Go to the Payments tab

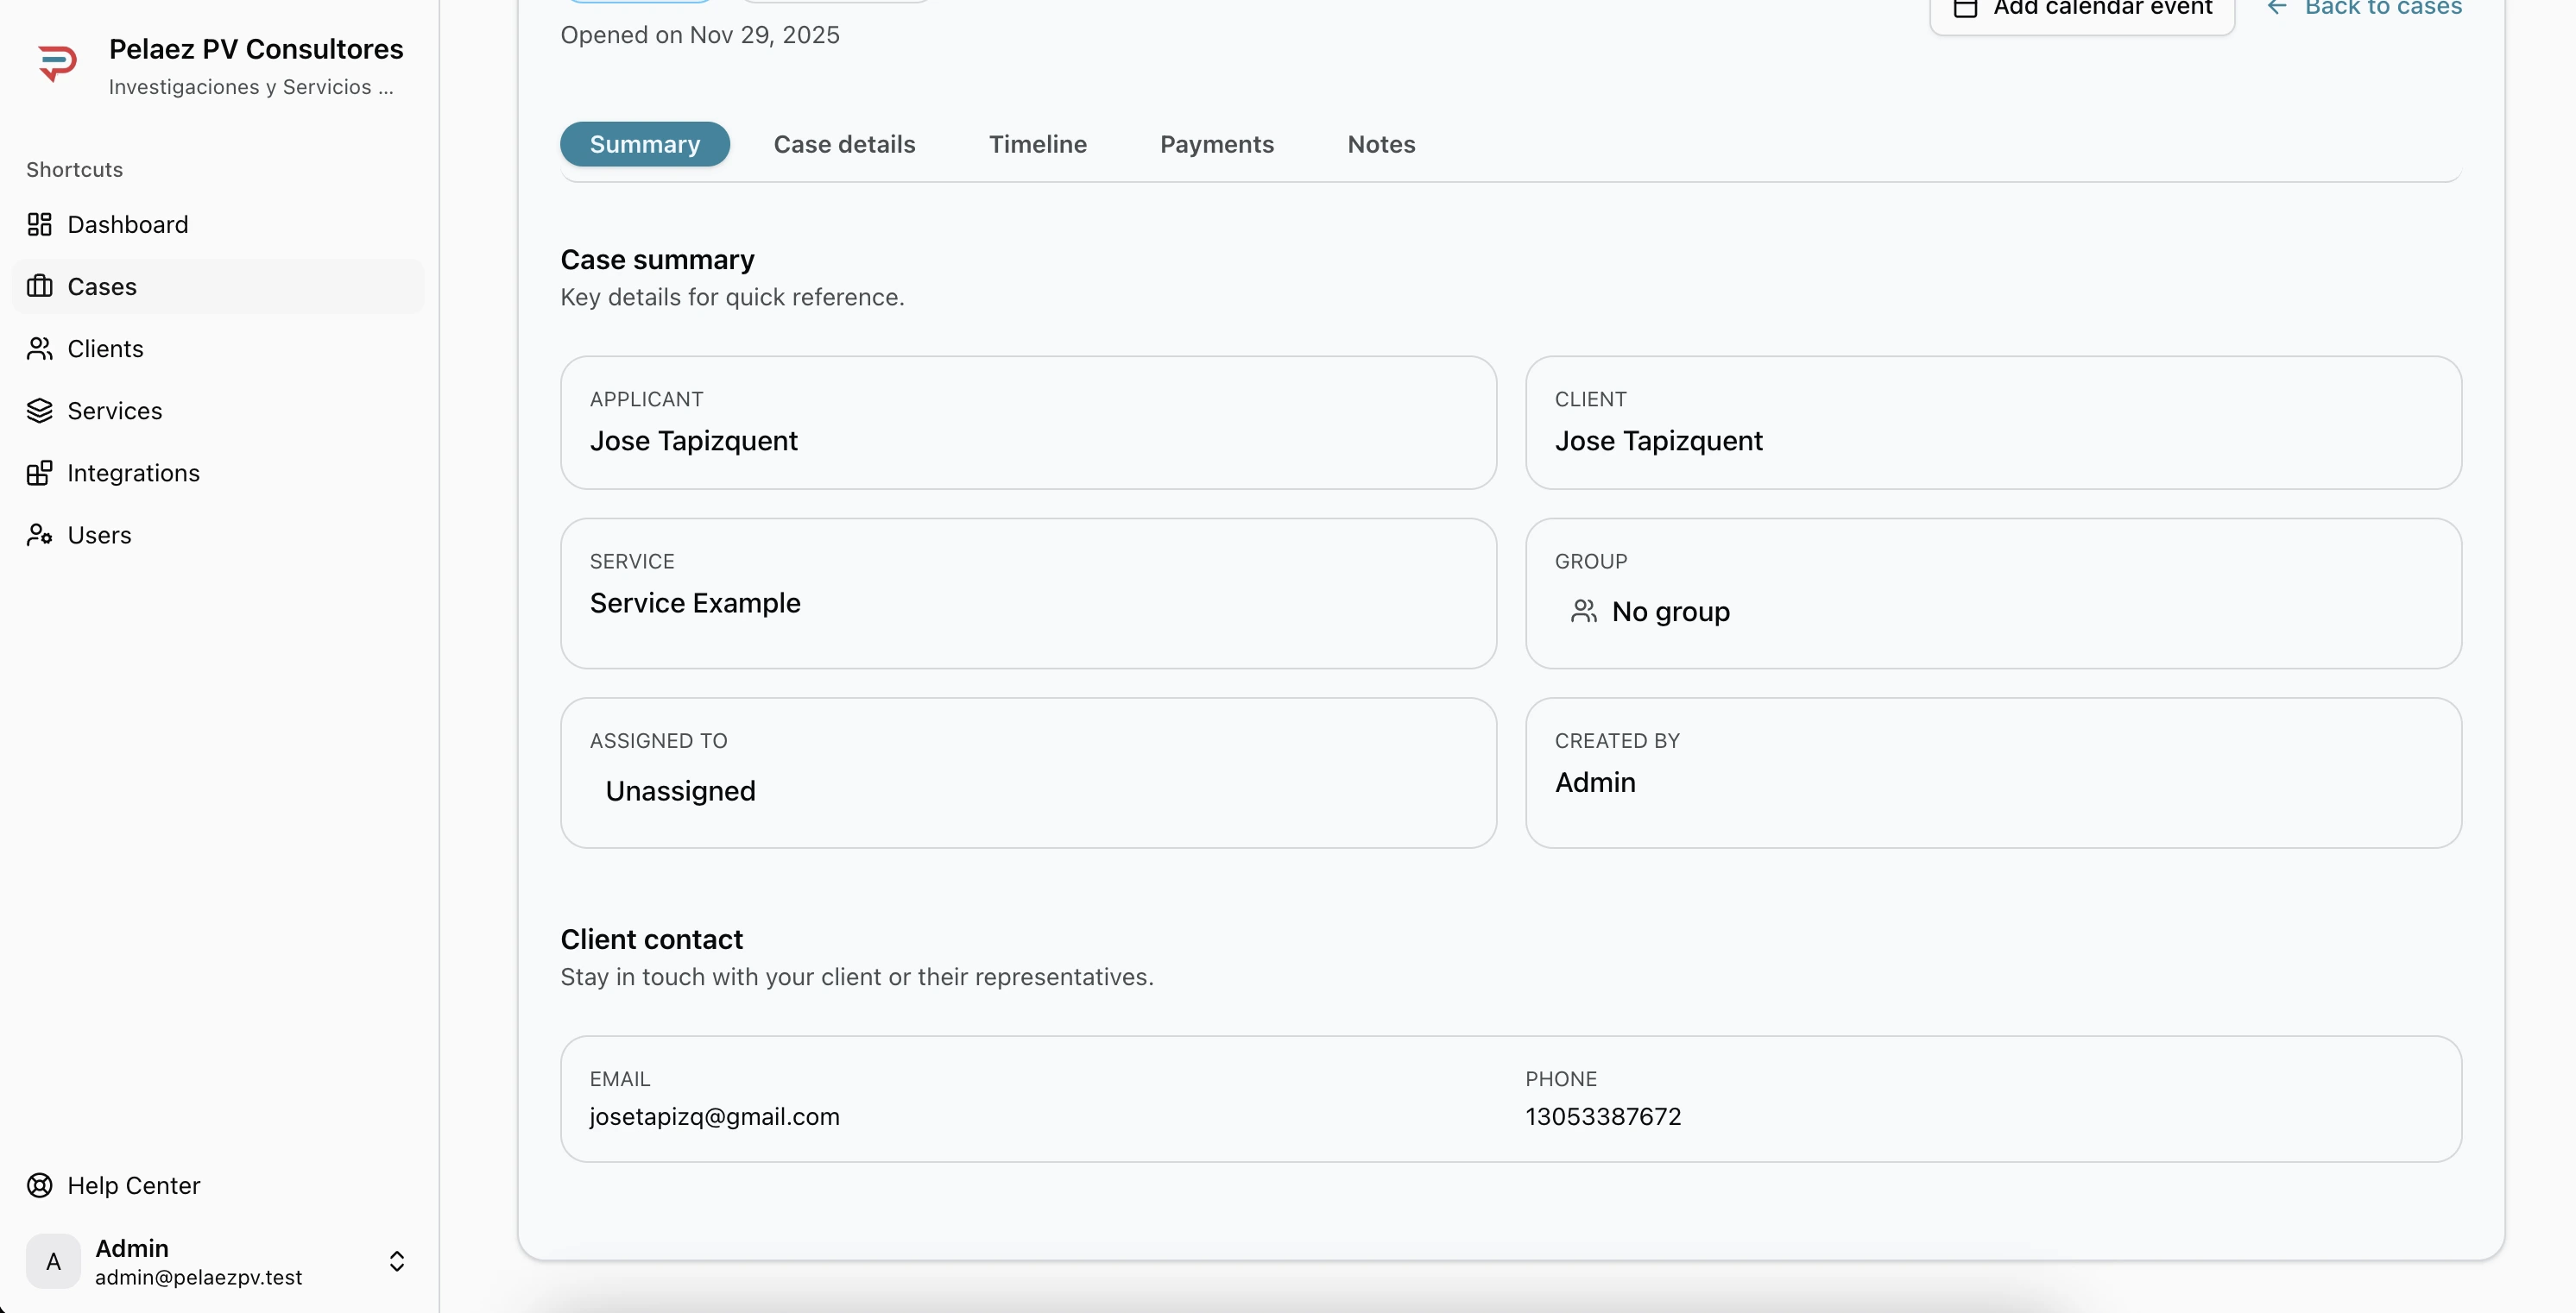pyautogui.click(x=1216, y=144)
